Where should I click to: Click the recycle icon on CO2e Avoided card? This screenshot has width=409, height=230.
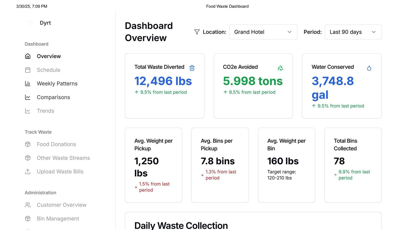point(280,68)
